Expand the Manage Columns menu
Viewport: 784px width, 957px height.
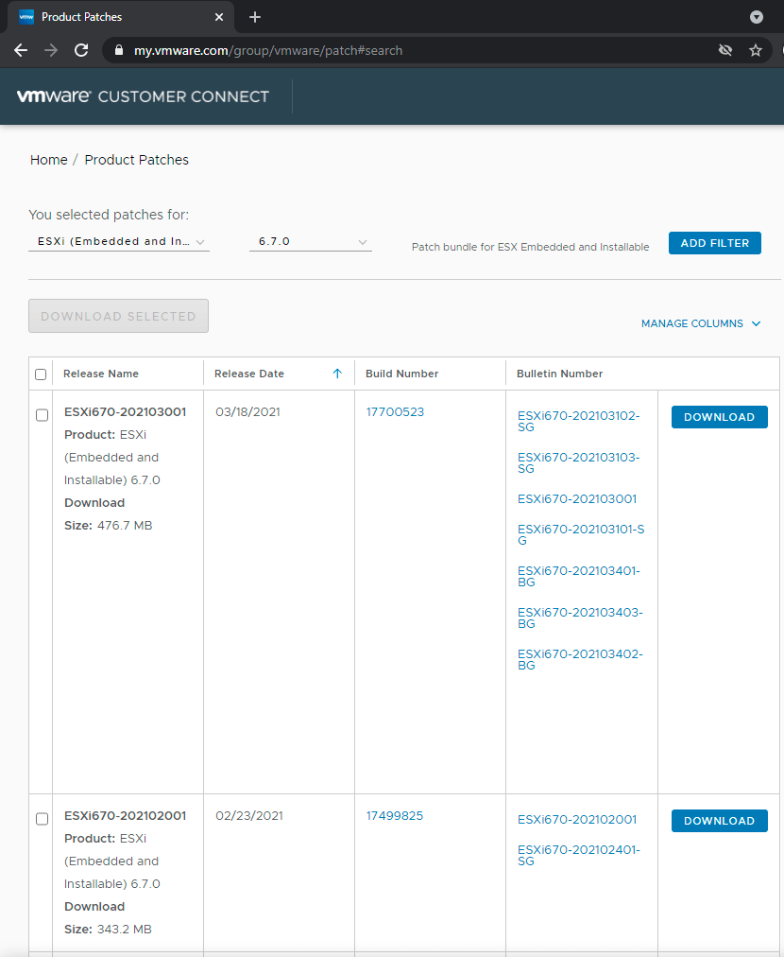point(701,322)
